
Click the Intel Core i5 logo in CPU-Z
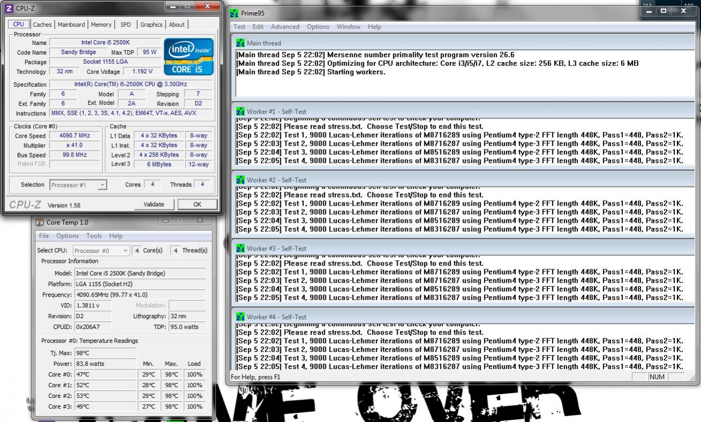(x=188, y=57)
